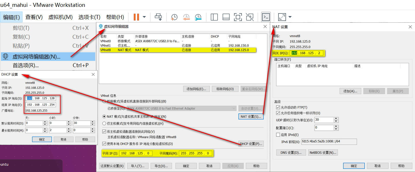This screenshot has width=415, height=172.
Task: Increase 最长租用时间 minutes stepper
Action: 93,129
